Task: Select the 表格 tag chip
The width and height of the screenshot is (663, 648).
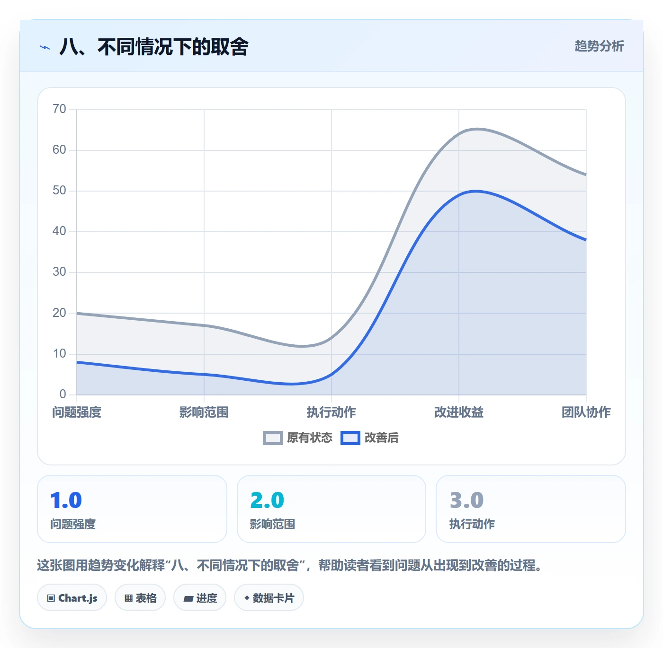Action: [140, 598]
